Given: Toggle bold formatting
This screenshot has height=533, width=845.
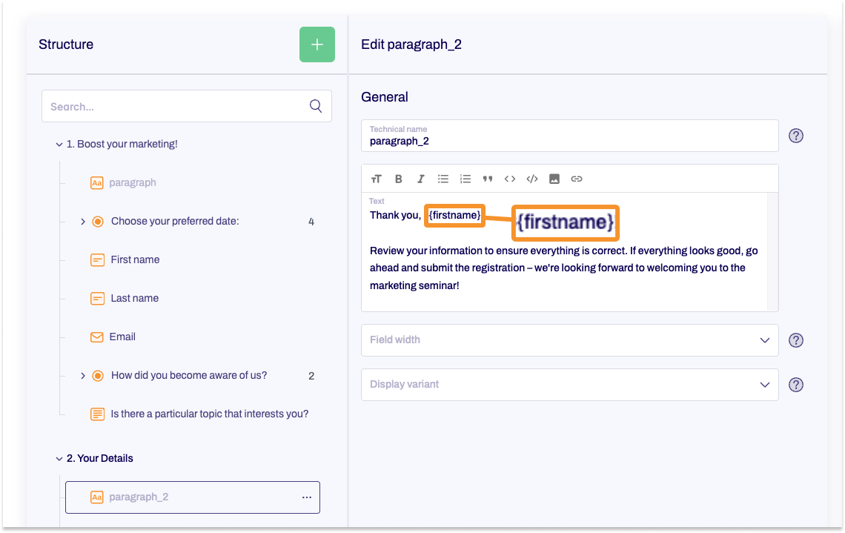Looking at the screenshot, I should click(x=399, y=179).
